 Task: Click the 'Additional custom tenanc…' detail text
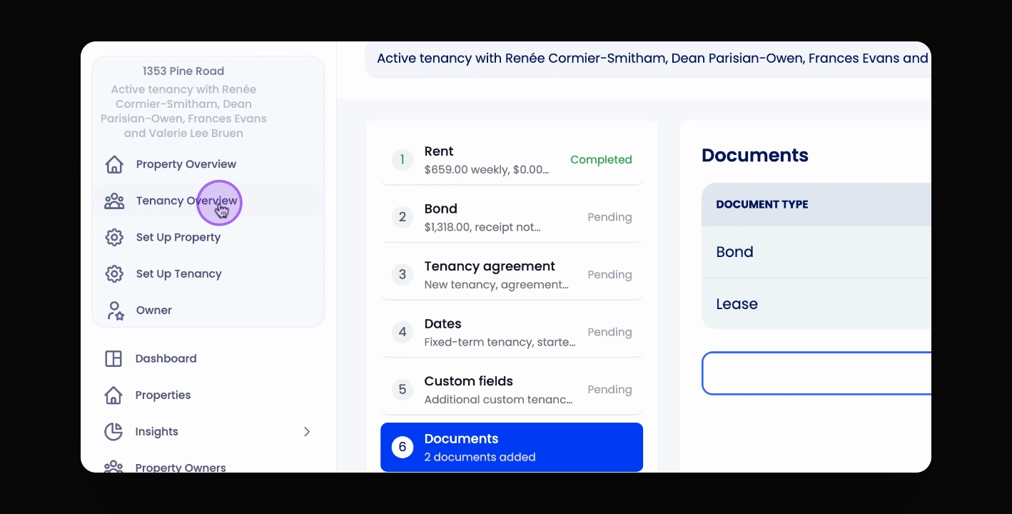point(498,400)
